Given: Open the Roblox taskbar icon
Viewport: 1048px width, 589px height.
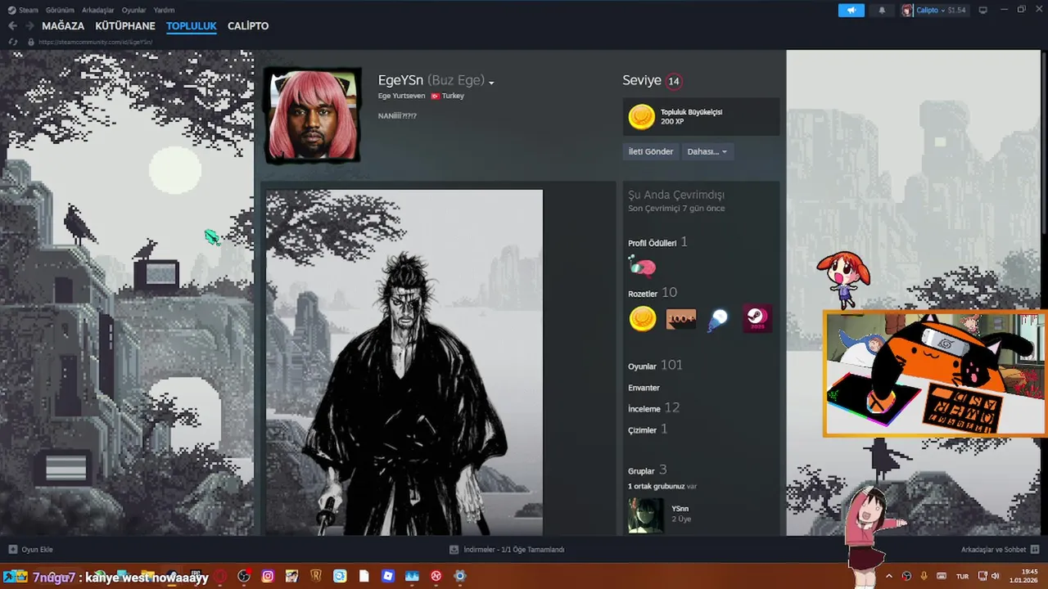Looking at the screenshot, I should point(388,577).
